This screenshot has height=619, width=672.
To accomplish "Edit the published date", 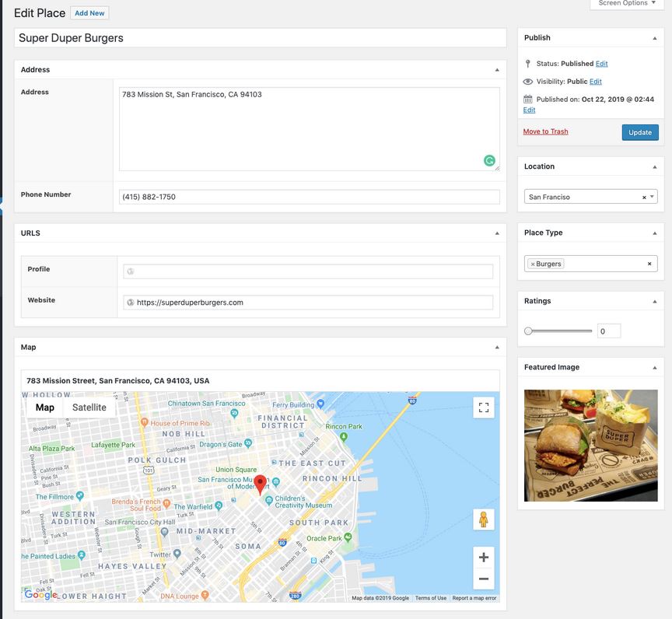I will (x=529, y=110).
